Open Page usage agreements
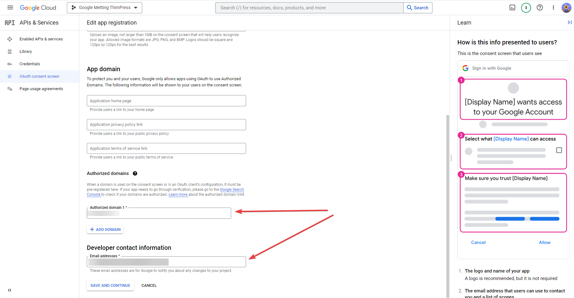Image resolution: width=574 pixels, height=298 pixels. click(x=41, y=89)
